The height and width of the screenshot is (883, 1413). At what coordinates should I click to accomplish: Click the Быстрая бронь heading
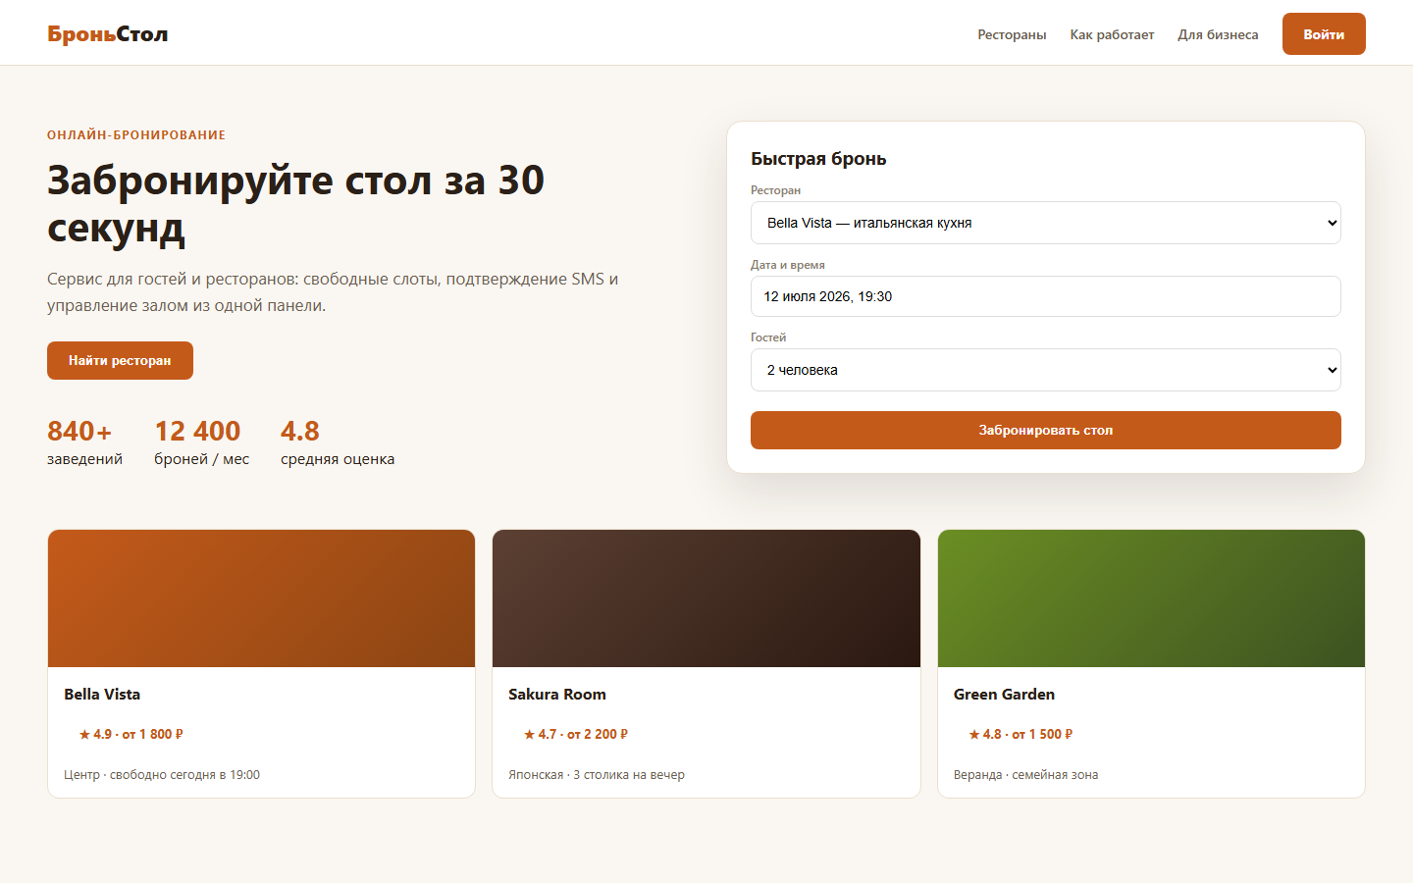tap(818, 159)
